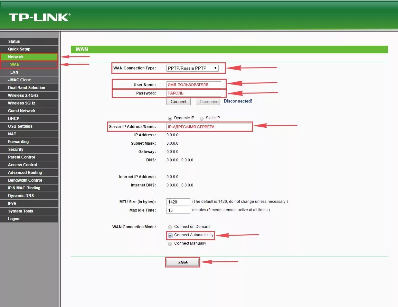Screen dimensions: 398x307
Task: Open the Status menu item
Action: pos(29,41)
